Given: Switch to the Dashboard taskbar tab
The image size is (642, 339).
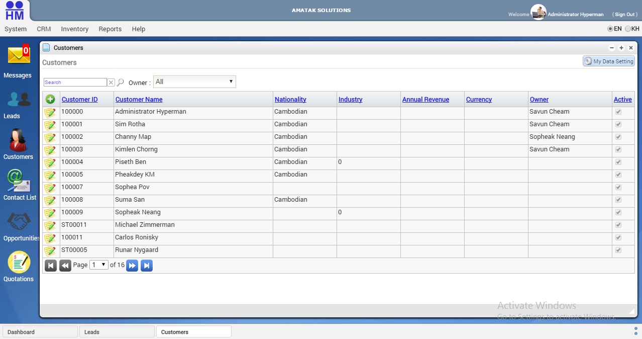Looking at the screenshot, I should pyautogui.click(x=40, y=332).
